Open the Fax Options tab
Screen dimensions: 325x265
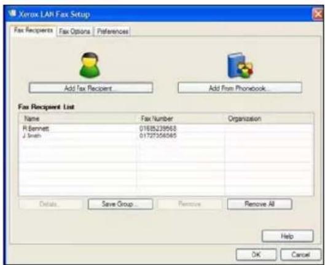pos(74,31)
